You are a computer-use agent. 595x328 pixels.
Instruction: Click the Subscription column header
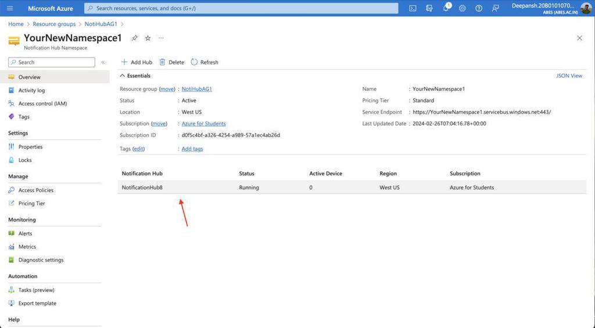[465, 174]
